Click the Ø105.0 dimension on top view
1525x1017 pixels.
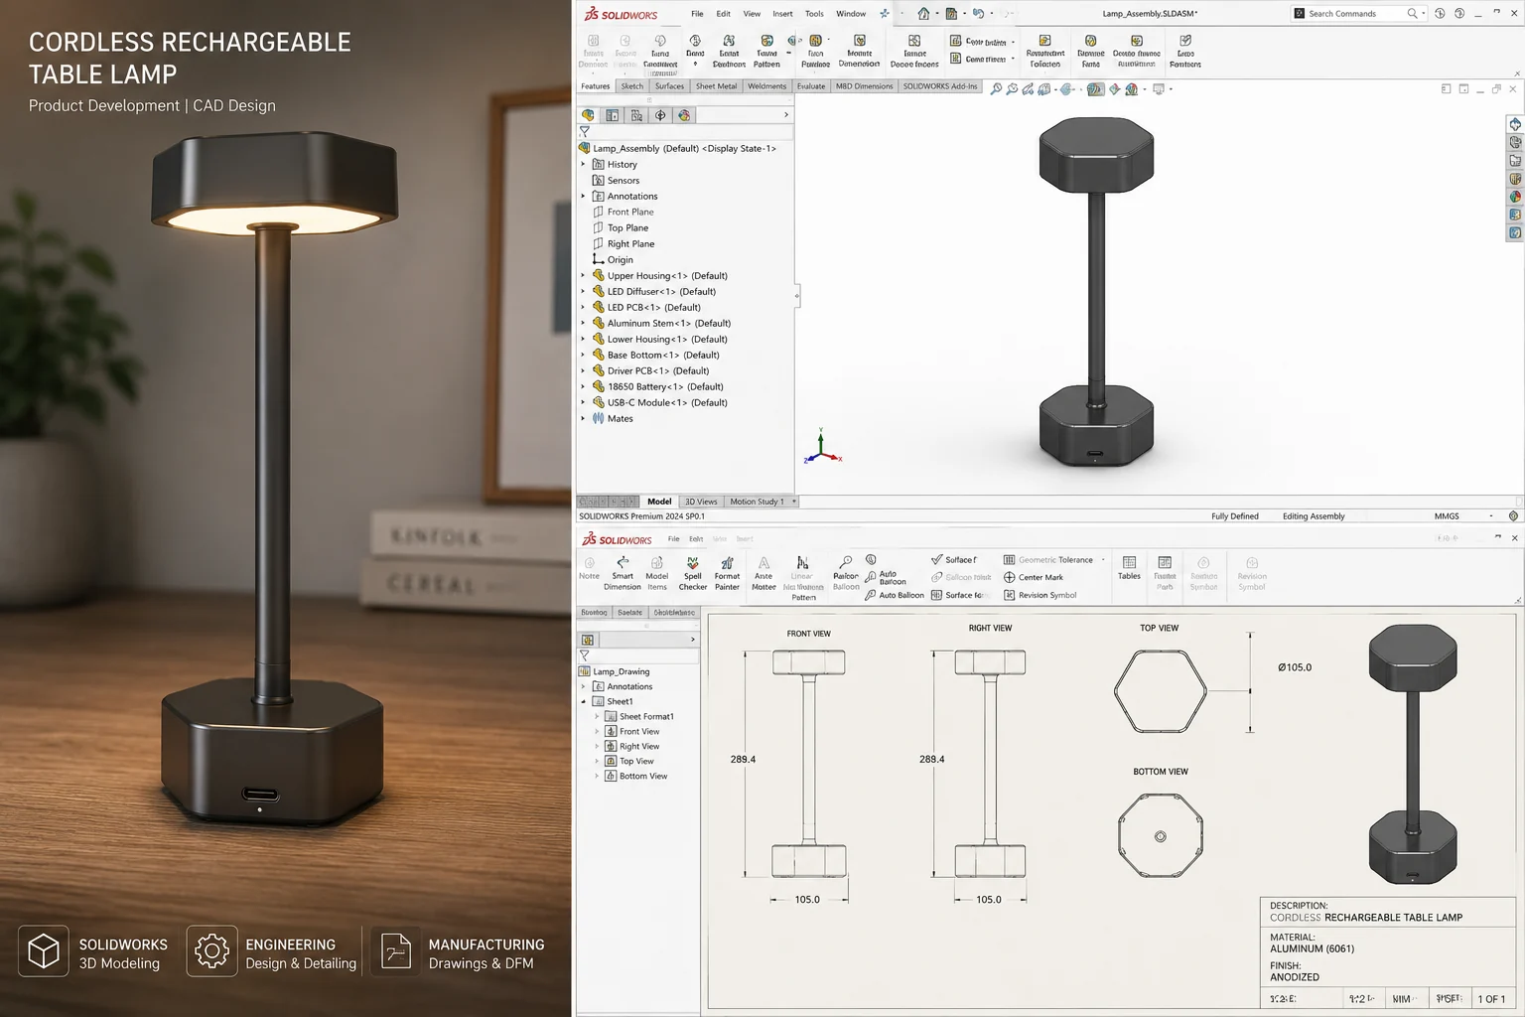(1295, 667)
